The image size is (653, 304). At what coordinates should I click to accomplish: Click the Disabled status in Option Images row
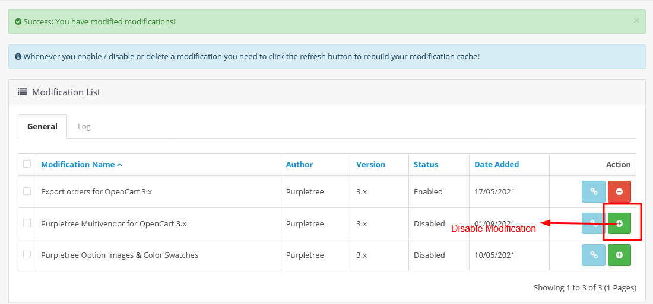pyautogui.click(x=429, y=255)
